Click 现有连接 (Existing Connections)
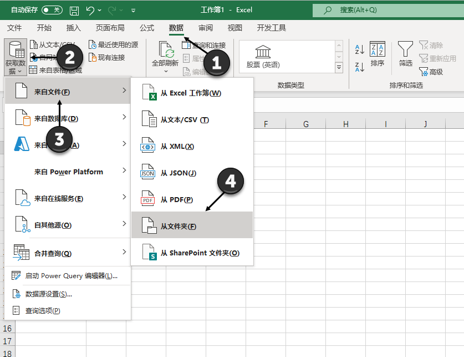464x357 pixels. pyautogui.click(x=107, y=58)
